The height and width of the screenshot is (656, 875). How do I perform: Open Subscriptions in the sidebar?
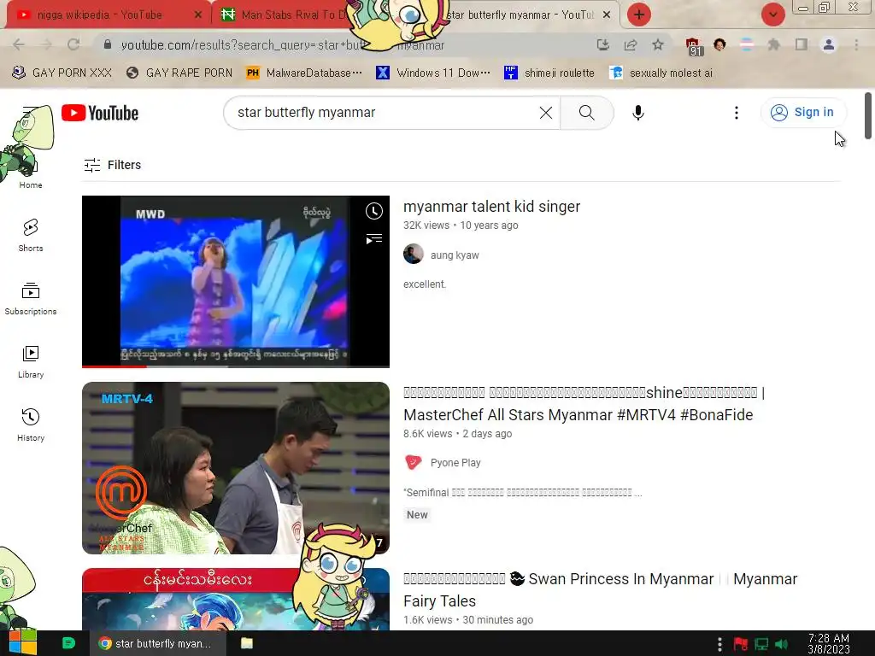click(31, 299)
